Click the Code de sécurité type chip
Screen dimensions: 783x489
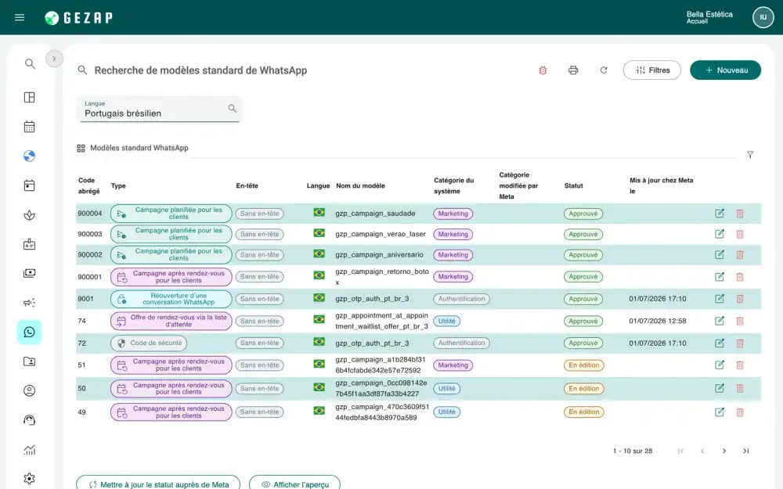pyautogui.click(x=149, y=343)
